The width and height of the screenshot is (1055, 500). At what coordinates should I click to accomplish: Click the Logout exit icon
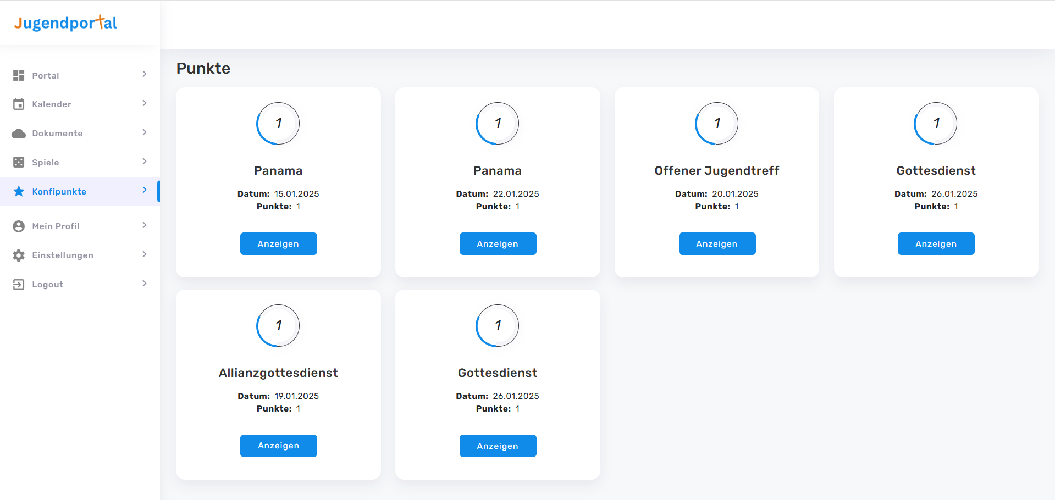point(19,284)
